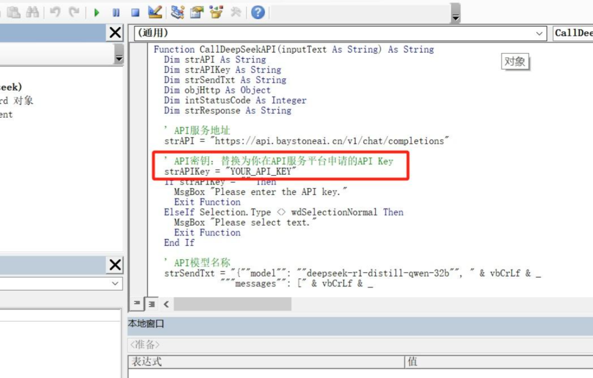
Task: Click the 'Dim strResponse As String' line
Action: [228, 111]
